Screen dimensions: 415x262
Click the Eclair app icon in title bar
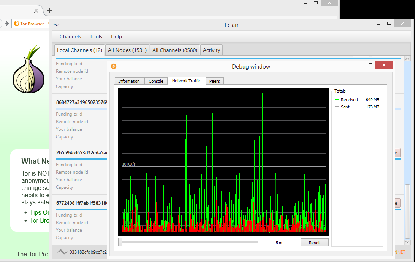(55, 25)
